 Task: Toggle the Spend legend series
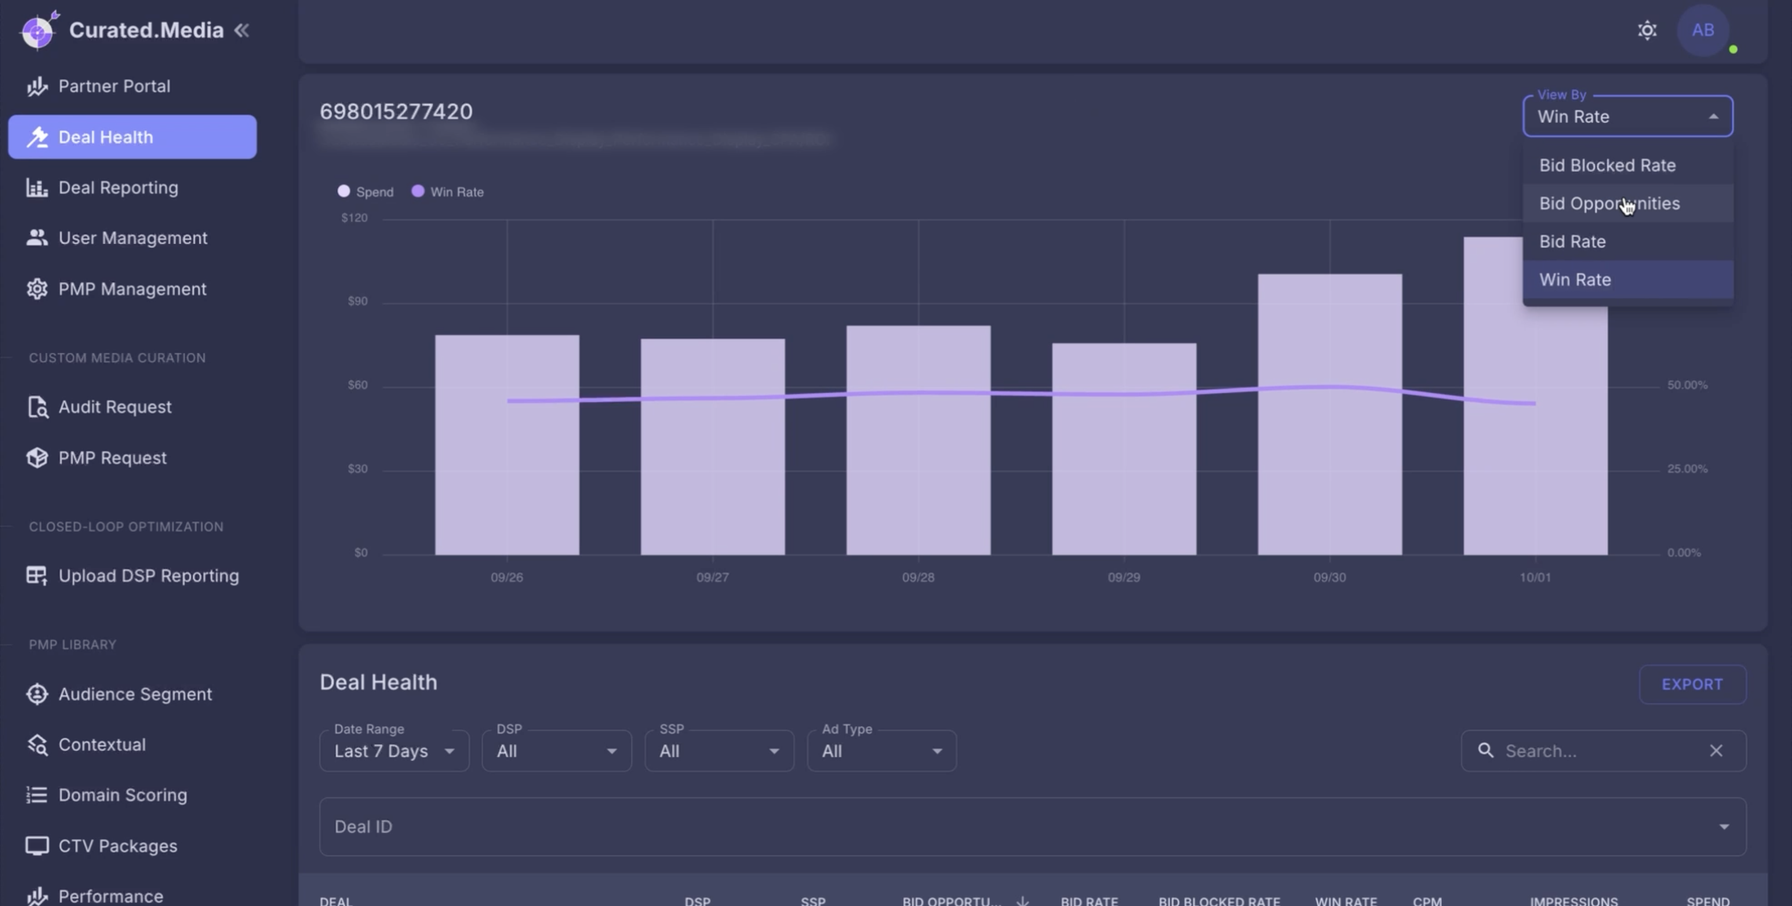pos(365,192)
